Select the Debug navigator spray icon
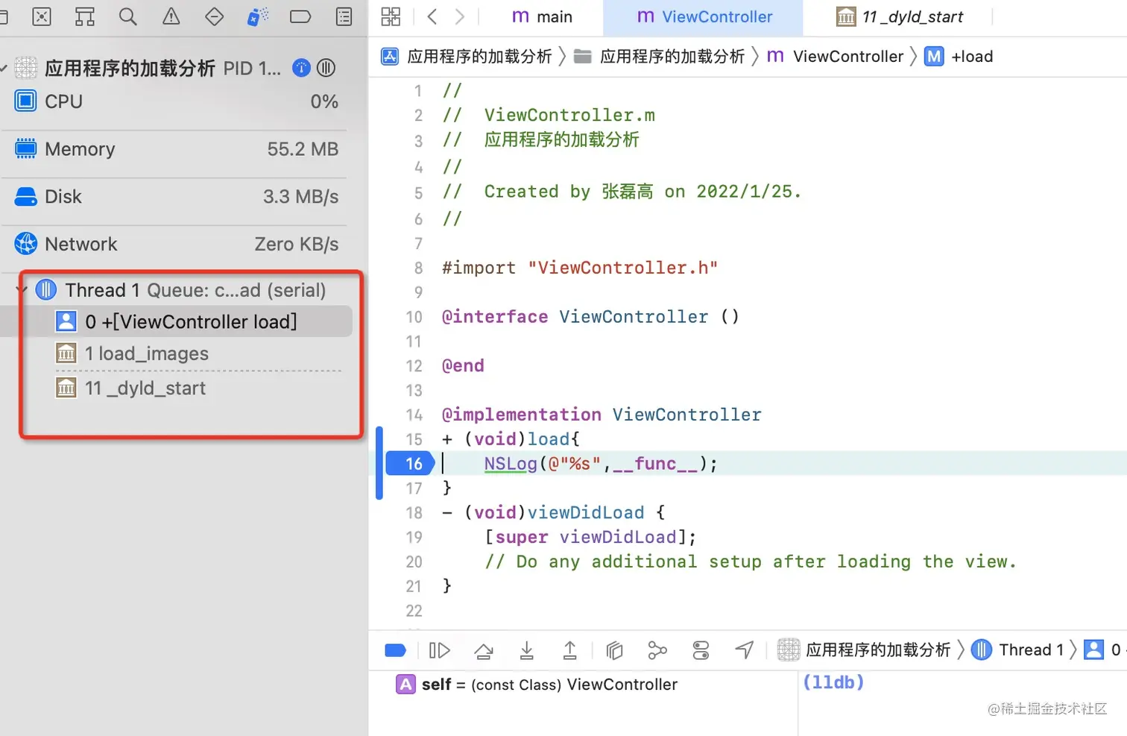The image size is (1127, 736). coord(257,16)
